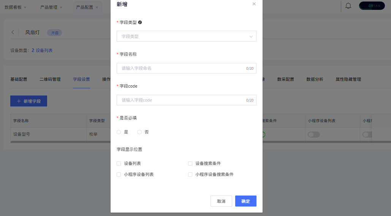
Task: Tick the 小程序设备搜索条件 checkbox
Action: 190,175
